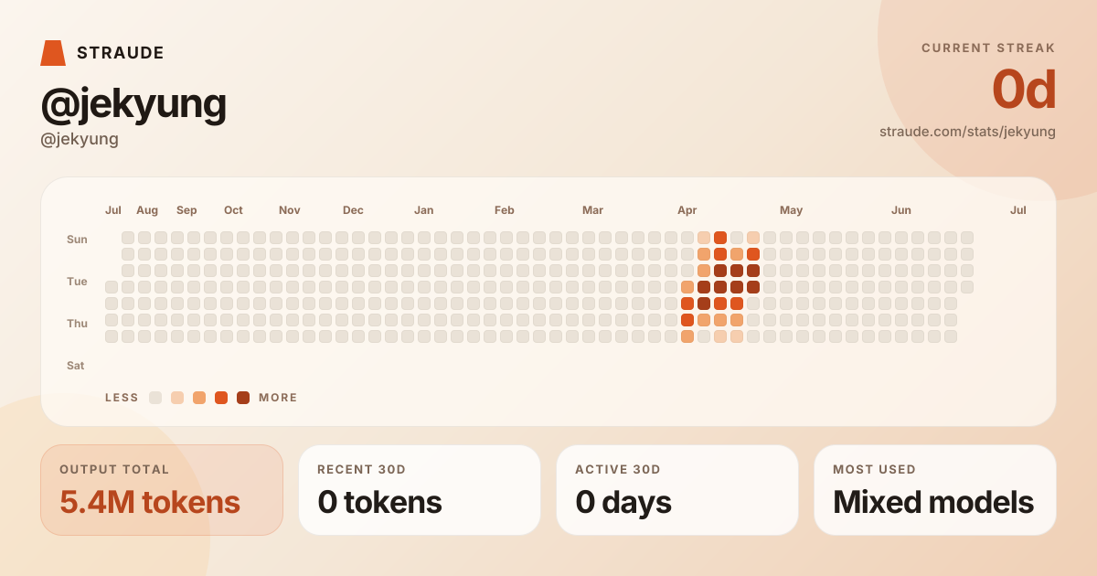Click the orange Straude logo icon
This screenshot has width=1097, height=576.
(53, 53)
